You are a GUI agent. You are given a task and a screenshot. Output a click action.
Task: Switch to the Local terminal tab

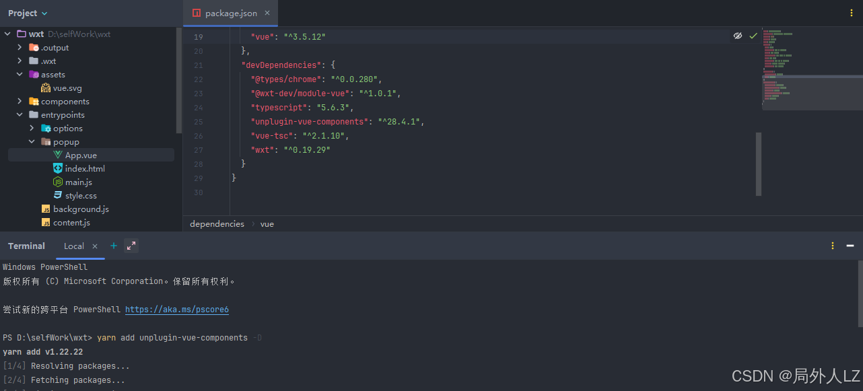point(74,246)
